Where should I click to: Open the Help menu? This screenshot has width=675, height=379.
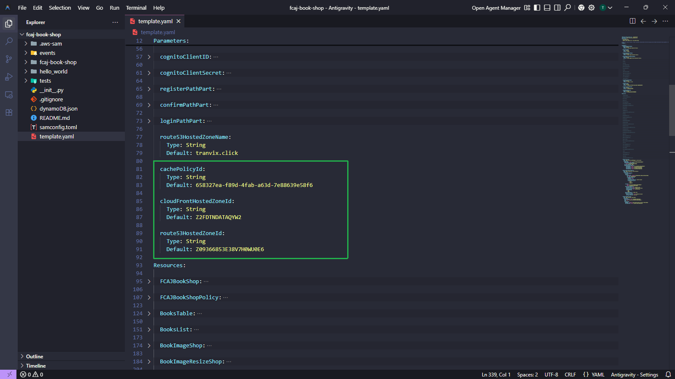click(159, 8)
